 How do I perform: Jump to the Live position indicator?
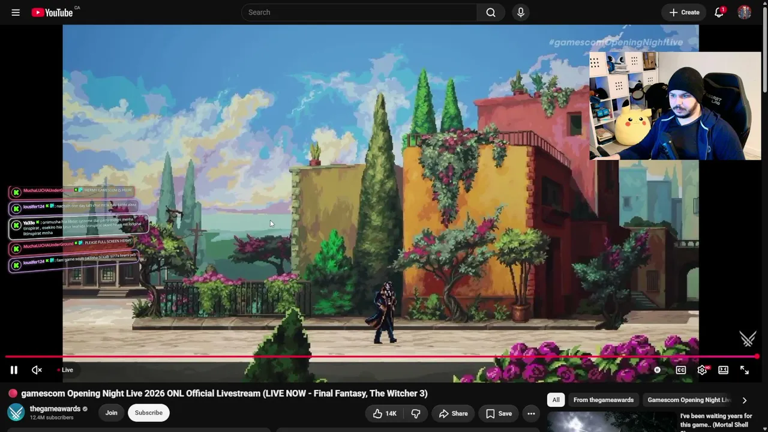pos(65,370)
